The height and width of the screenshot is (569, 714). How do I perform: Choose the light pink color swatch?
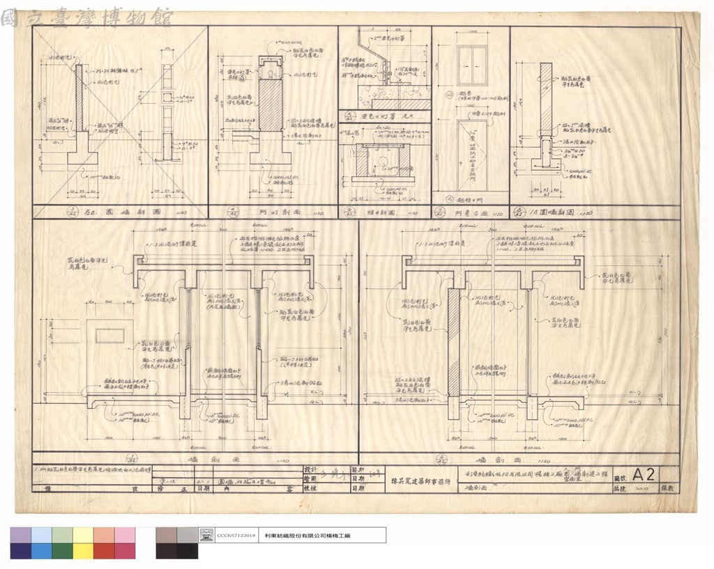126,536
